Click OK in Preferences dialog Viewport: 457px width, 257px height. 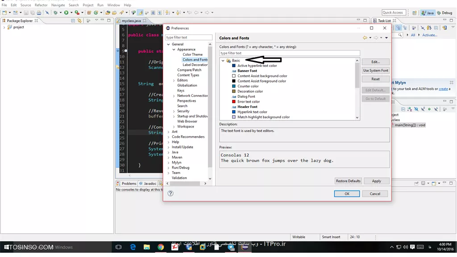[x=346, y=194]
